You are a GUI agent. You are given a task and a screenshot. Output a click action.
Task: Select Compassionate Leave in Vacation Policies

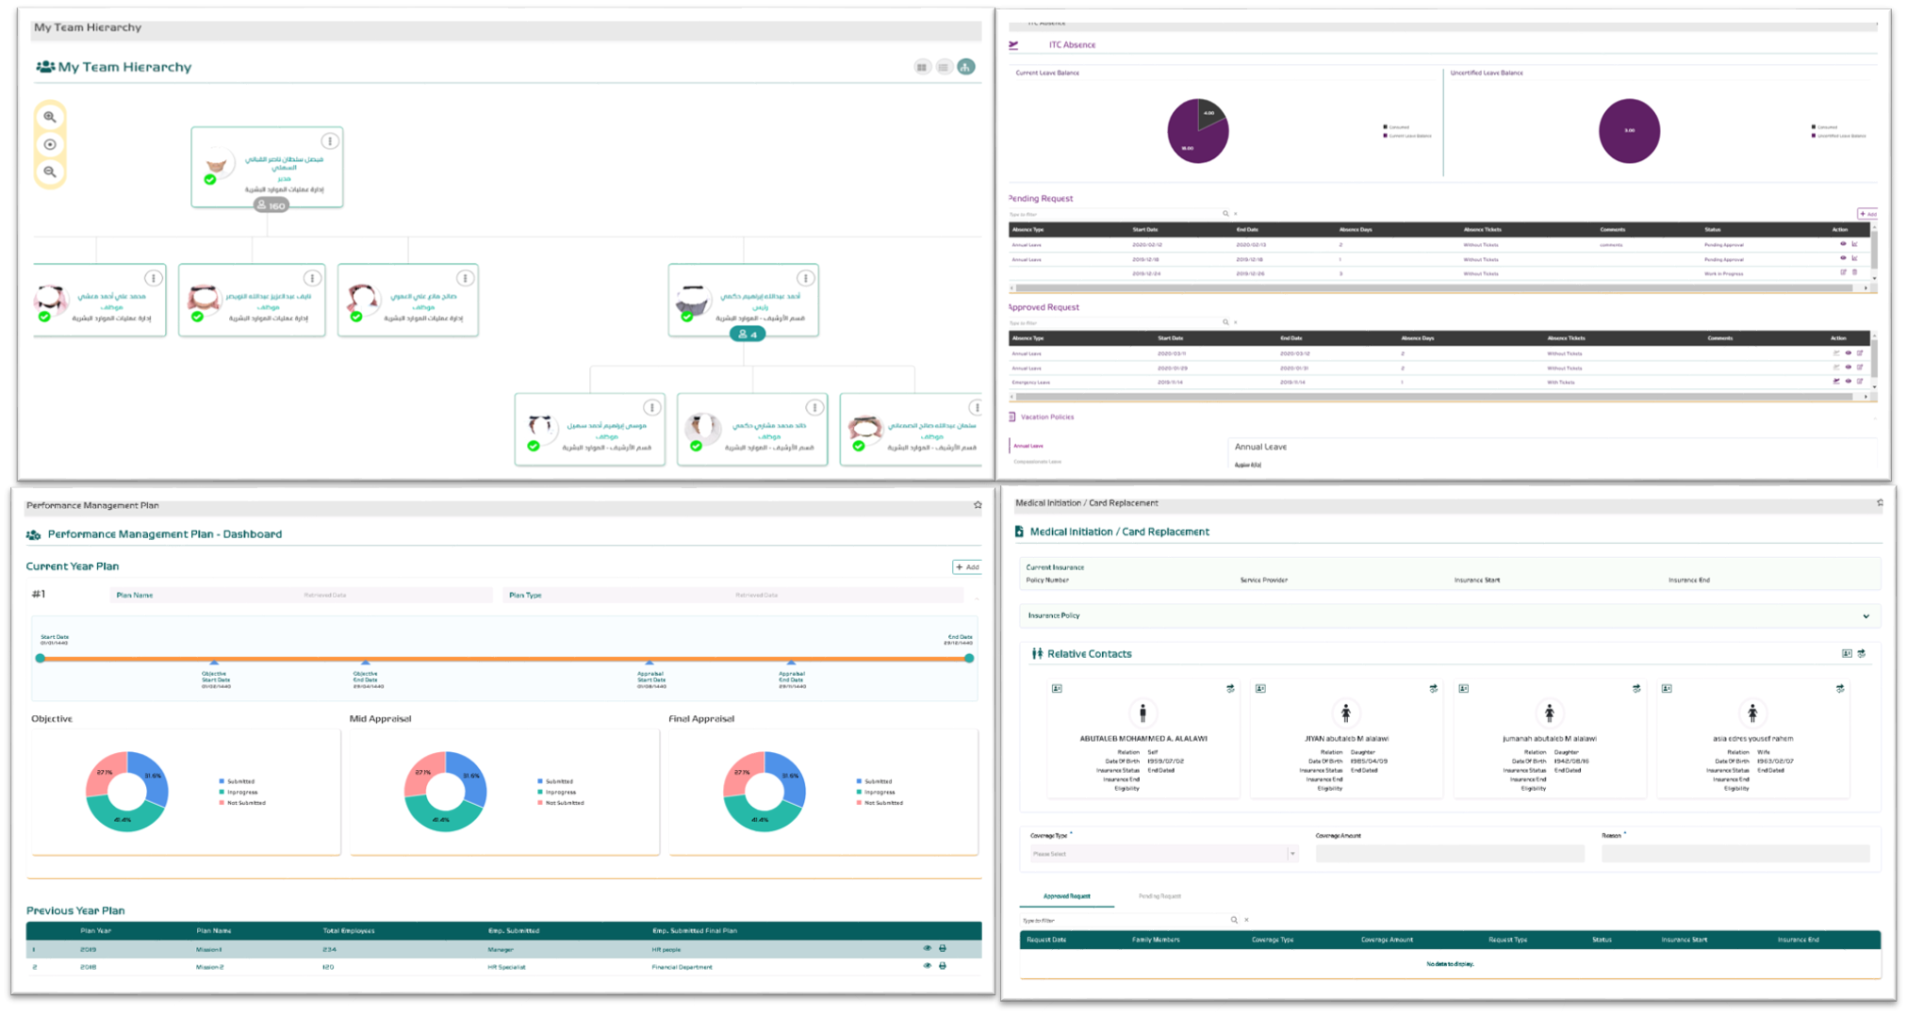(1037, 461)
